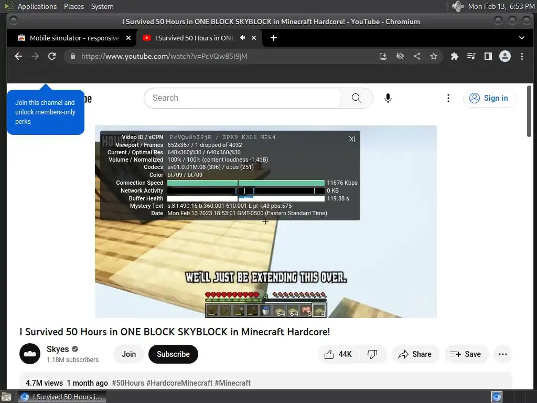Open the Applications menu
537x403 pixels.
37,6
